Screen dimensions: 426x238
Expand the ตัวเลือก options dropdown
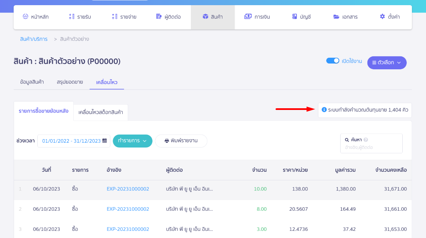pos(387,62)
